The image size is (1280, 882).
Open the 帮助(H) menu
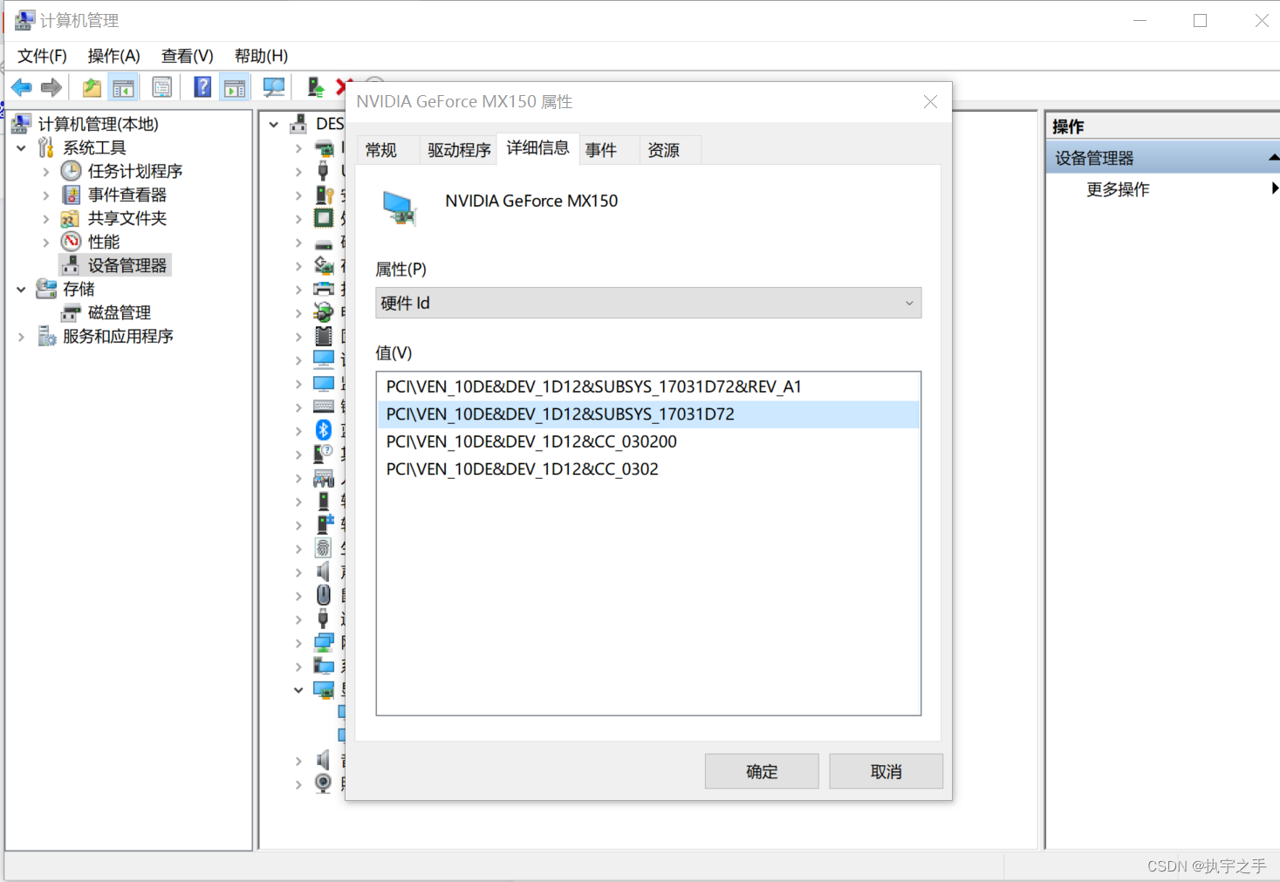261,56
